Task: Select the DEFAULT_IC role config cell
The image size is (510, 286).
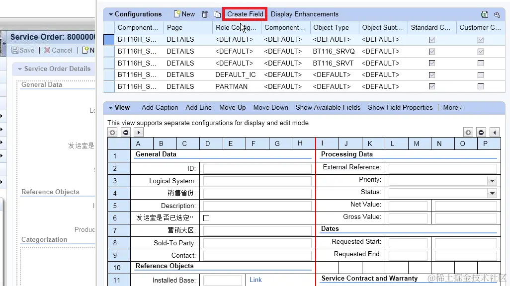Action: [237, 75]
